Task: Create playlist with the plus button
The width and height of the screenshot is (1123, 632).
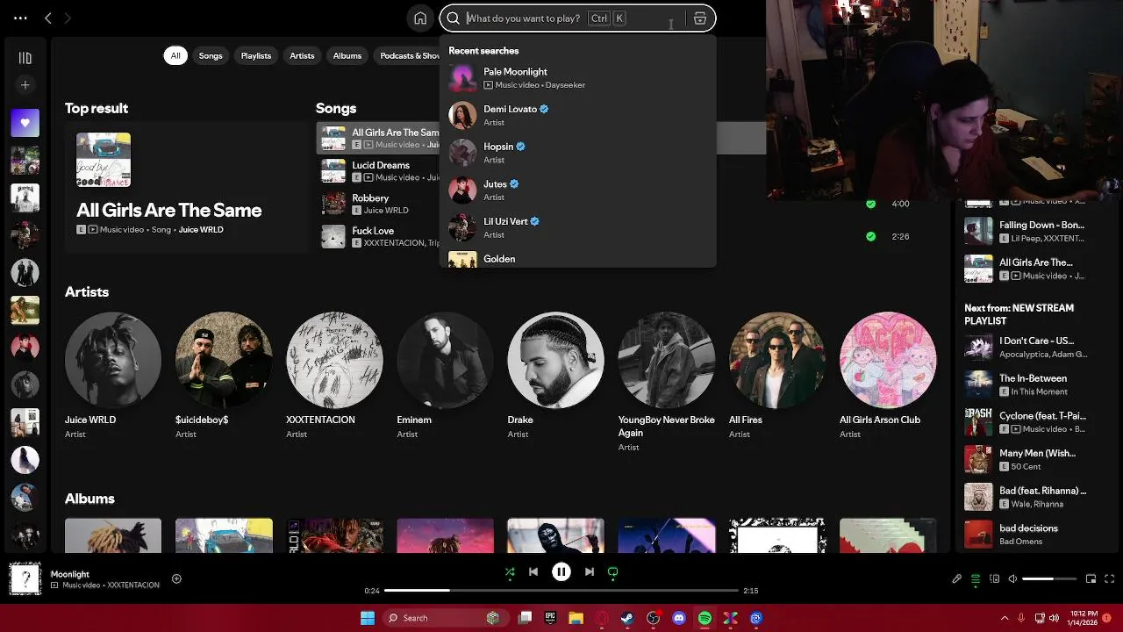Action: click(25, 85)
